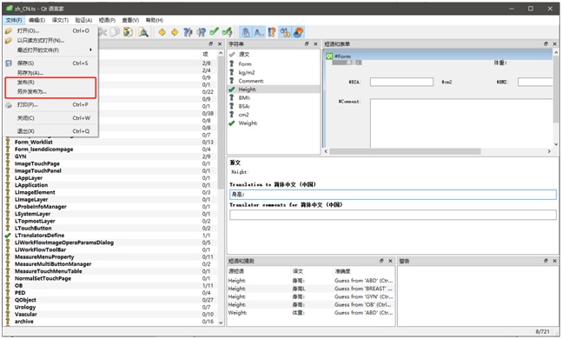The width and height of the screenshot is (562, 339).
Task: Close the context list panel
Action: [x=220, y=43]
